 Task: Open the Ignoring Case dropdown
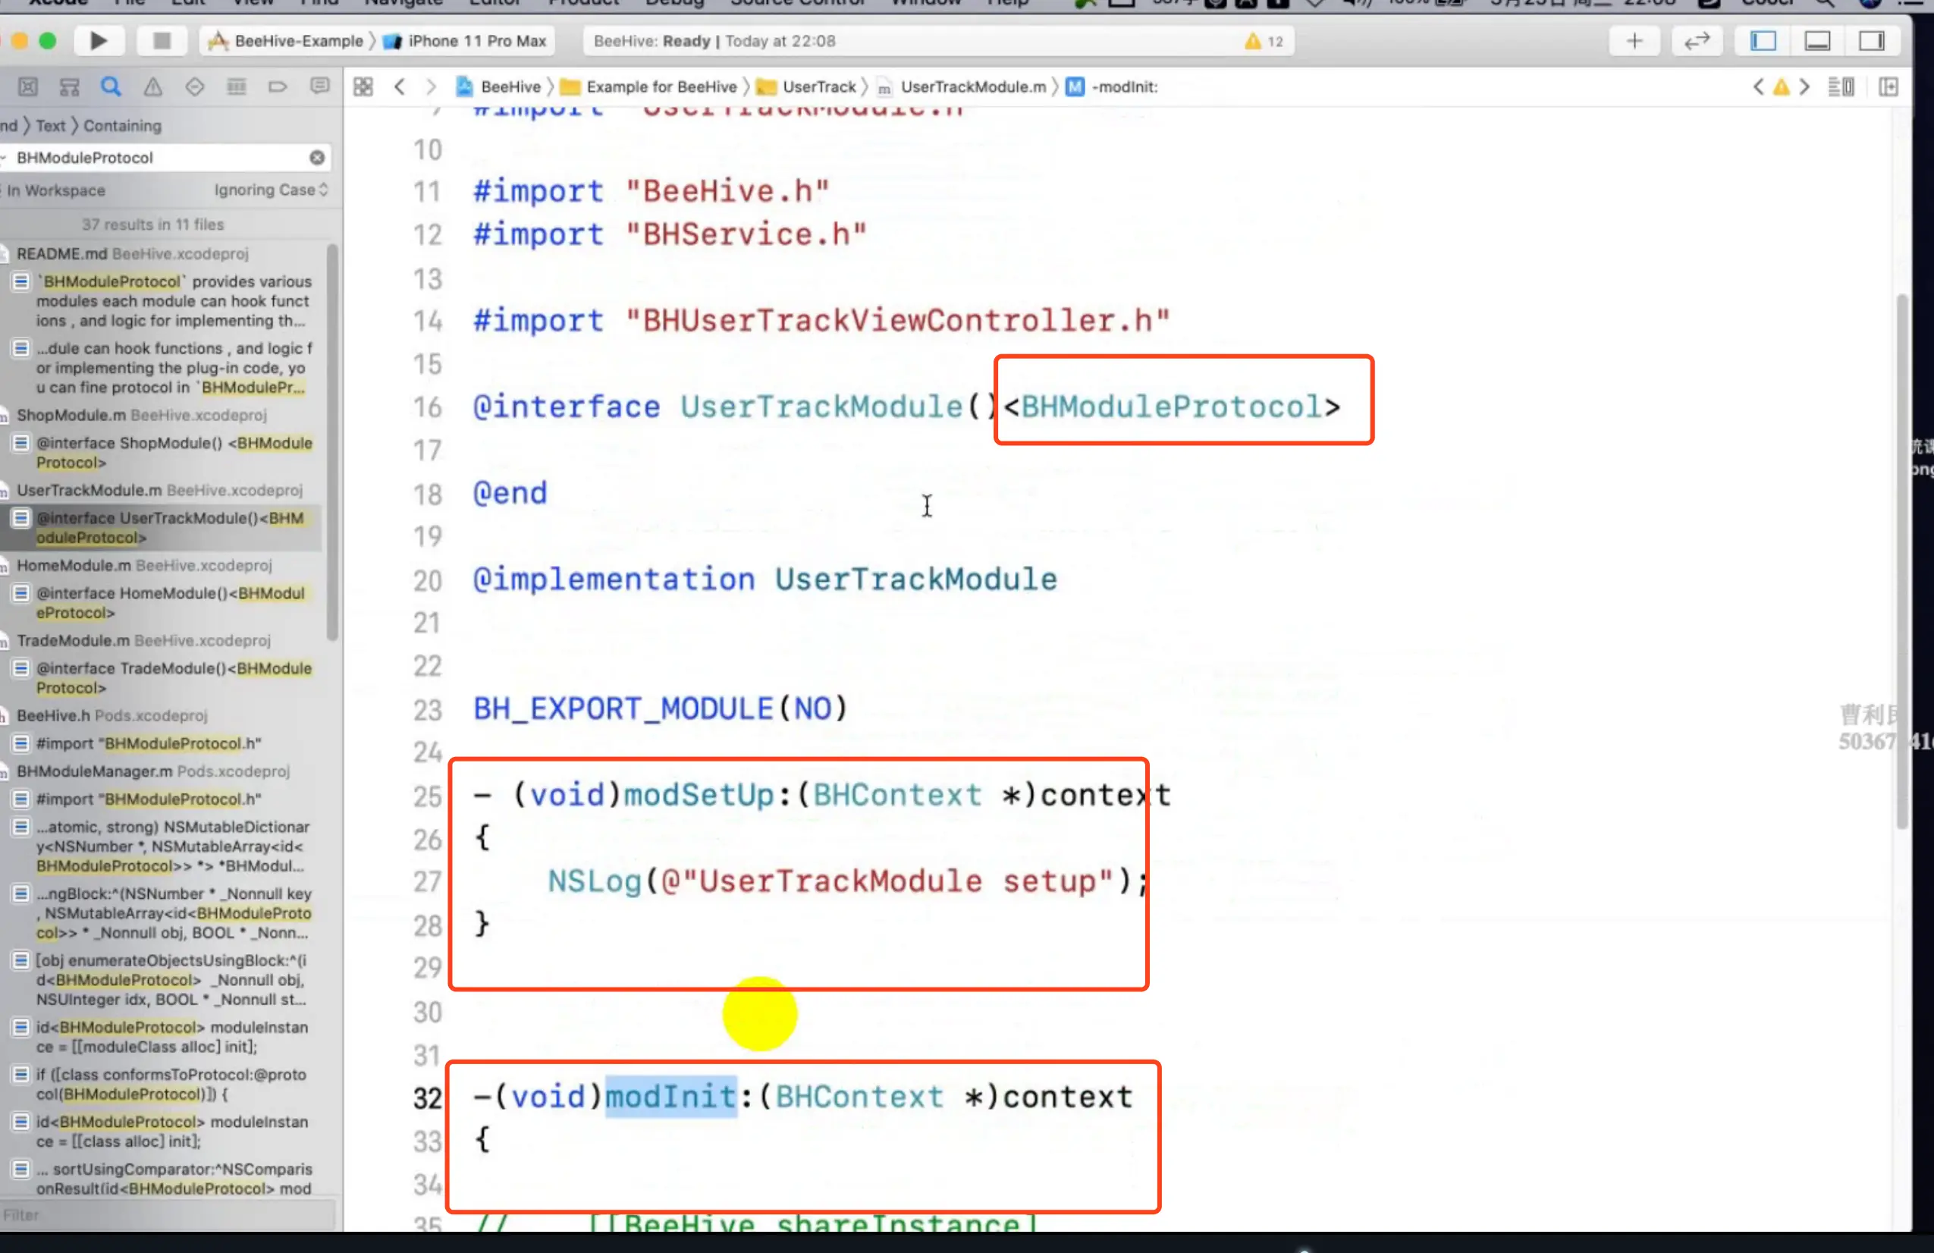pyautogui.click(x=271, y=190)
